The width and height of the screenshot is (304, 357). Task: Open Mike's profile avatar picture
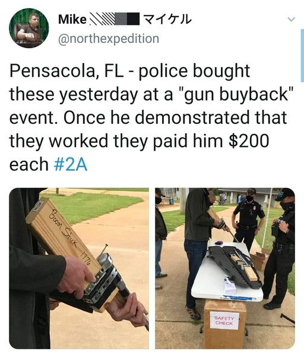(x=29, y=28)
